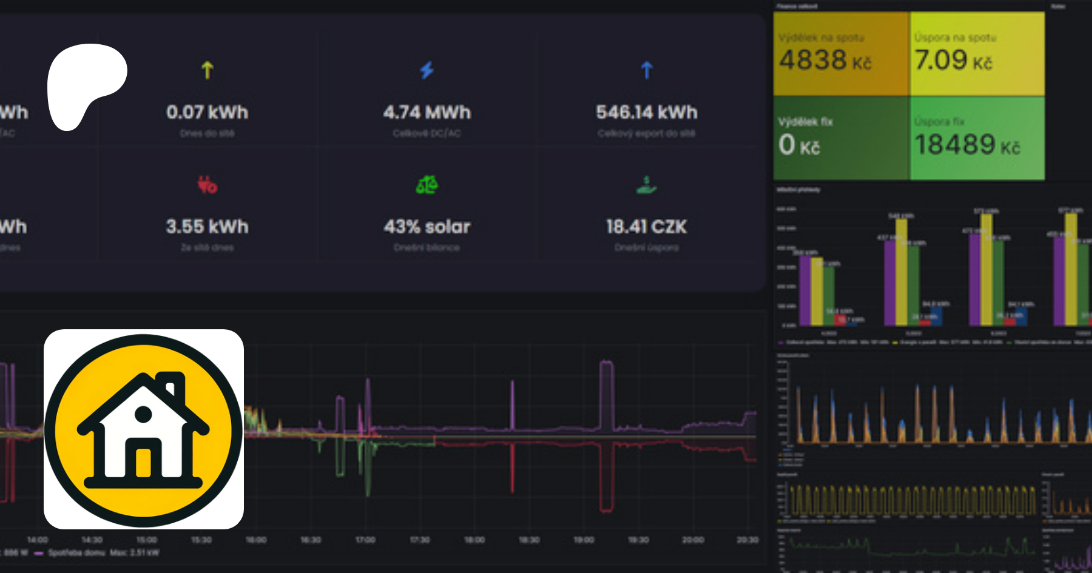The image size is (1092, 573).
Task: Click the yellow up arrow above 0.07 kWh
Action: point(207,70)
